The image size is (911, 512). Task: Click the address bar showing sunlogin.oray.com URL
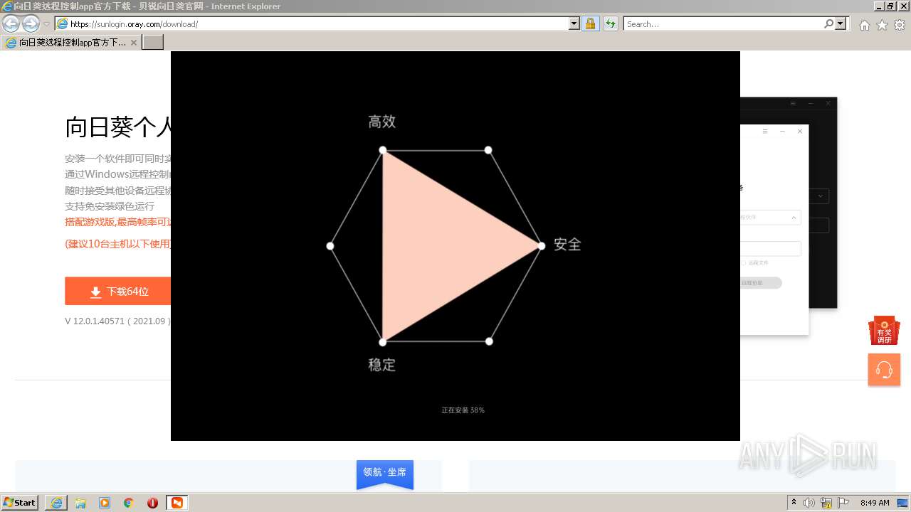[x=312, y=23]
